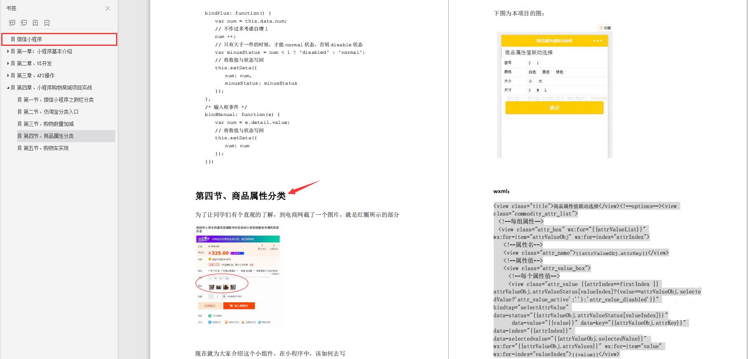Click the text 下图为本项目的图:
Image resolution: width=748 pixels, height=359 pixels.
[519, 13]
